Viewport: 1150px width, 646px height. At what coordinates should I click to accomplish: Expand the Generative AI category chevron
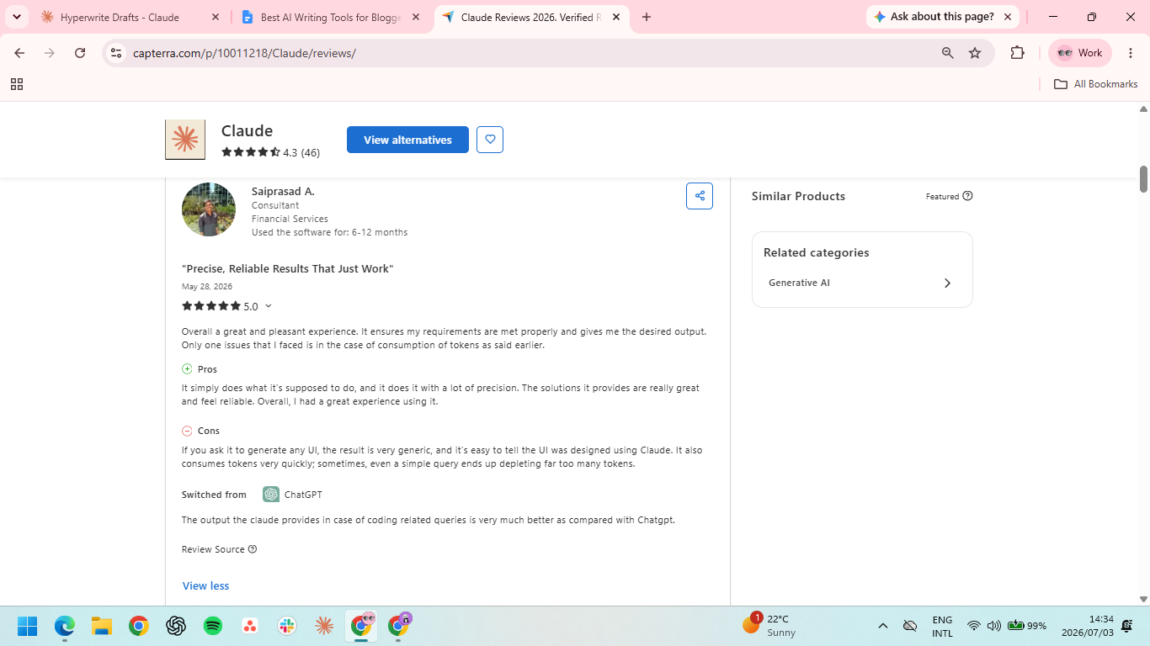pos(947,283)
